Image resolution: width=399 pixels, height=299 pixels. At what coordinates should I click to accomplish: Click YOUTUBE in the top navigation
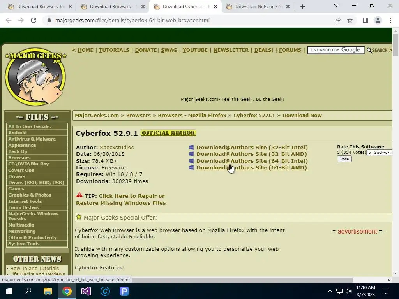coord(195,50)
